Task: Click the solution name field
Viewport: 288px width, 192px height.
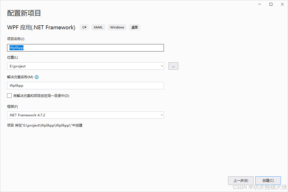Action: (x=85, y=86)
